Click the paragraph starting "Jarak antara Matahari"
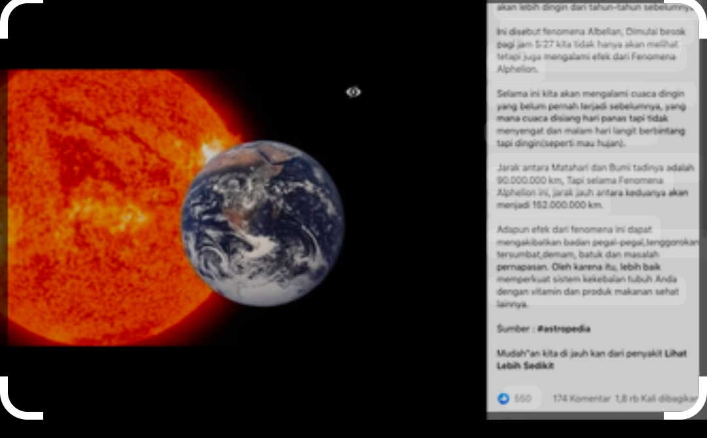 pyautogui.click(x=589, y=186)
